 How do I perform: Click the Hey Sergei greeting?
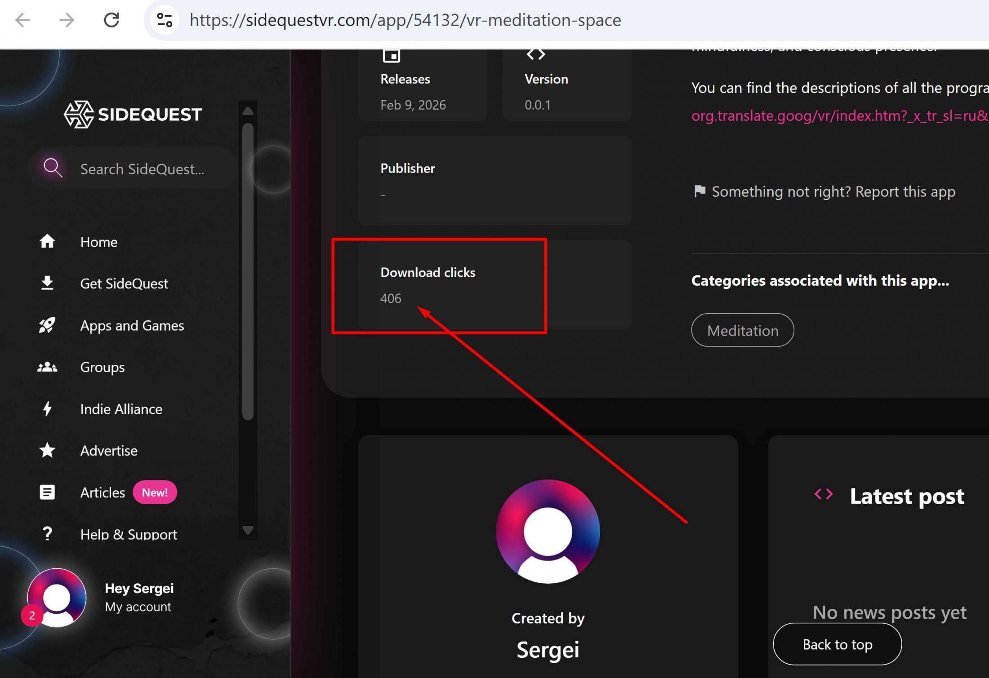click(x=139, y=588)
